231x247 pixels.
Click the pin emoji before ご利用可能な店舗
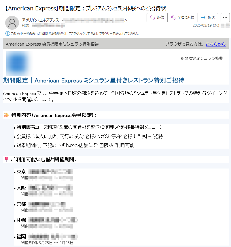click(6, 159)
